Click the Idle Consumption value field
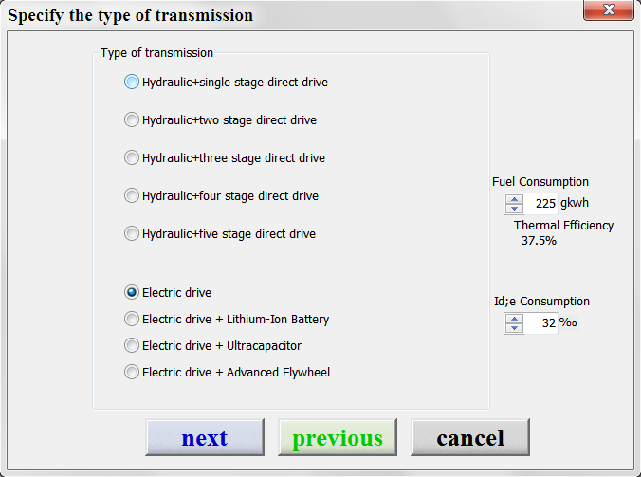 click(x=540, y=323)
